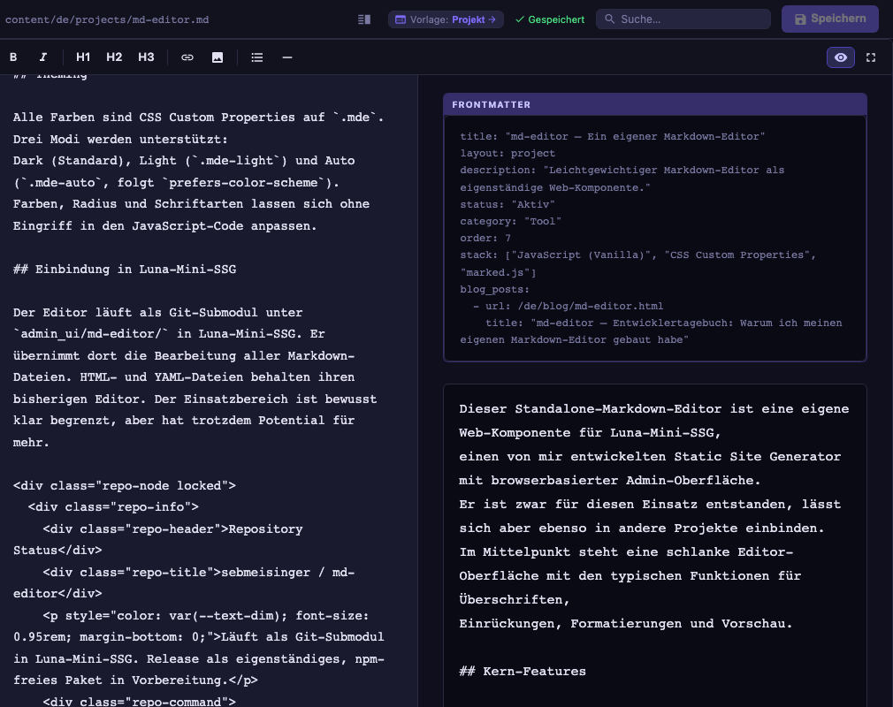Insert an H2 heading

[114, 57]
